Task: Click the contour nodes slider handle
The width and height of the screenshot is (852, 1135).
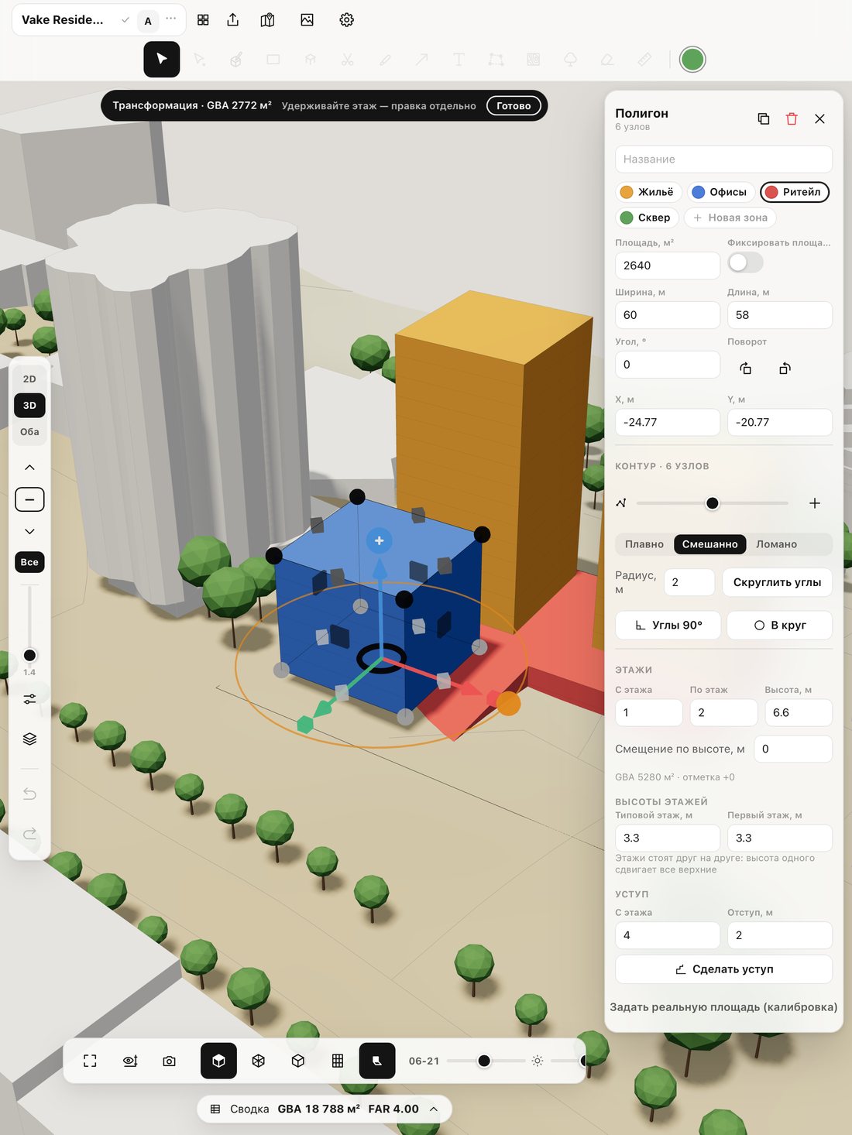Action: pyautogui.click(x=713, y=503)
